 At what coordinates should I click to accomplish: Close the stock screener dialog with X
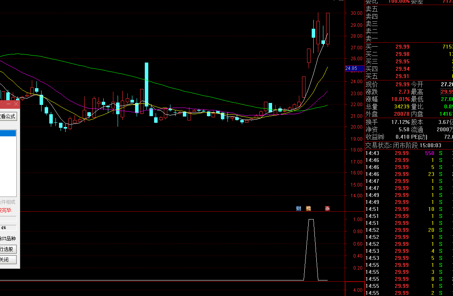pyautogui.click(x=16, y=104)
